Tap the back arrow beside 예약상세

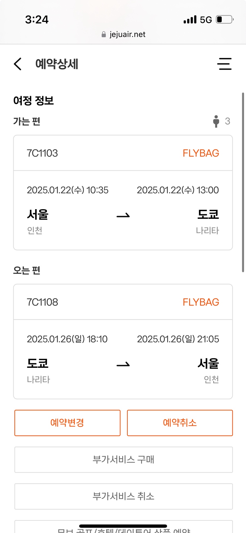(17, 64)
